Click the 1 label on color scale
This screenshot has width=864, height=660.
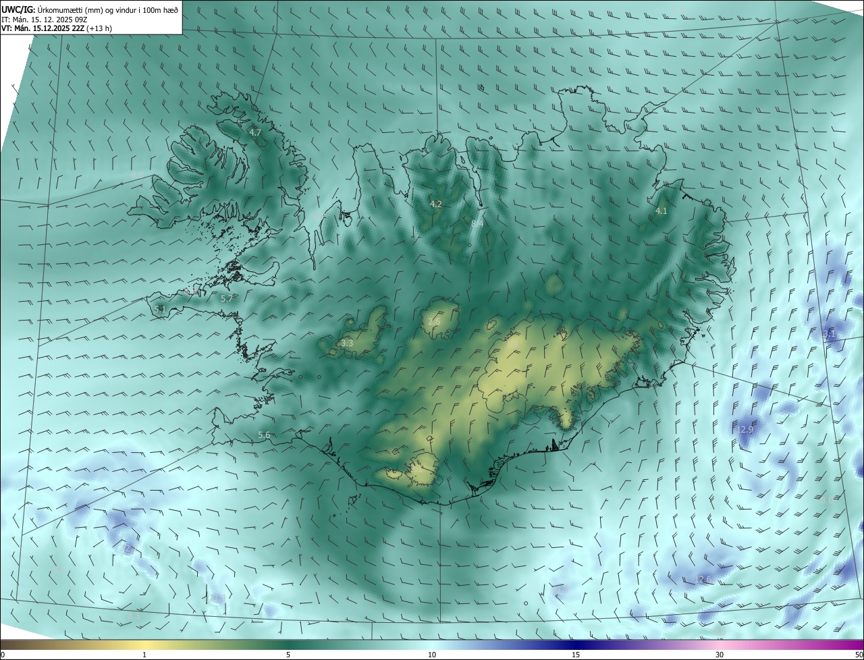144,655
